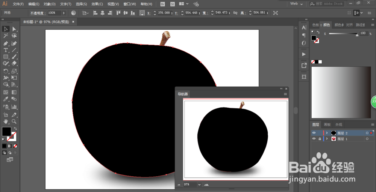Toggle visibility of 图层 1
376x192 pixels.
click(314, 139)
